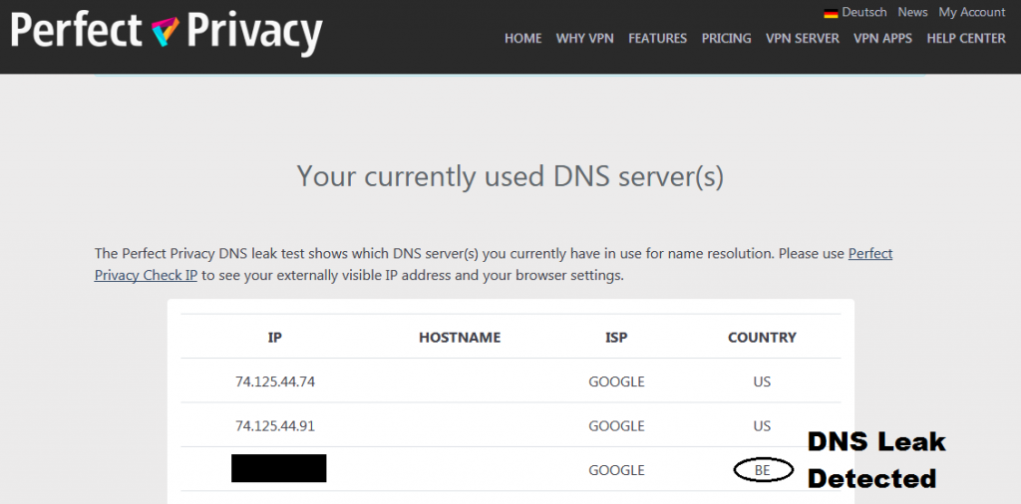Click the Perfect Privacy logo

167,31
